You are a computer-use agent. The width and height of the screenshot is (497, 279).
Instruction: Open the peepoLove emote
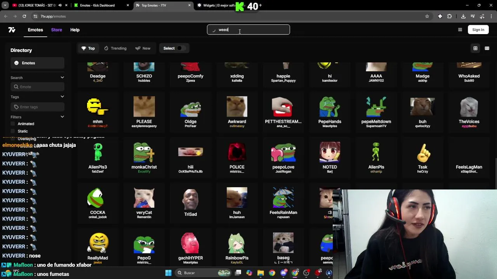283,158
